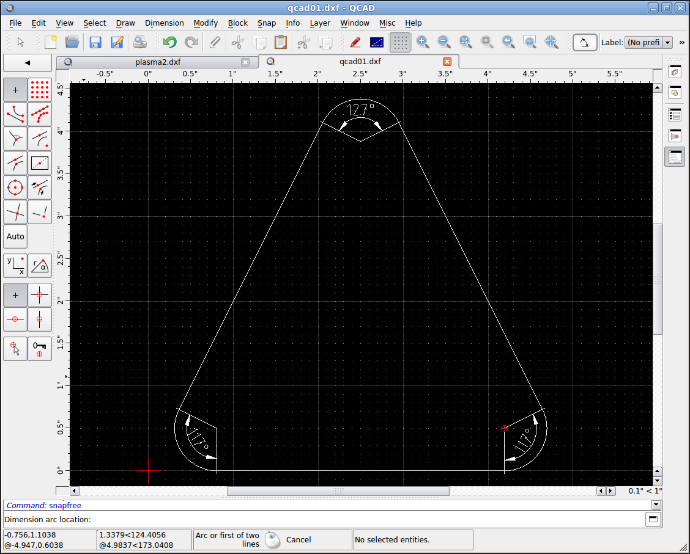
Task: Restrict snap orthogonally
Action: 40,295
